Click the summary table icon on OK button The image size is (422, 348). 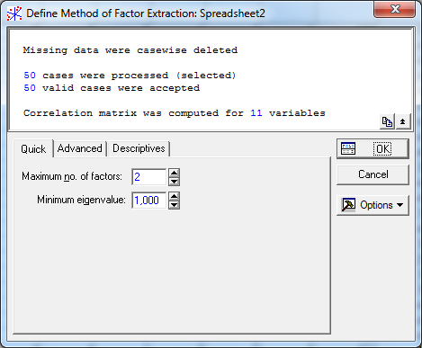[348, 148]
